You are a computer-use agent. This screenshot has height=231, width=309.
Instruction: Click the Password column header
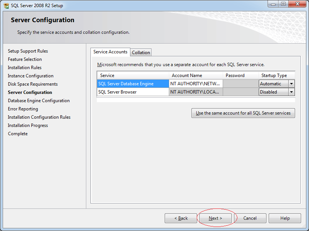(241, 75)
